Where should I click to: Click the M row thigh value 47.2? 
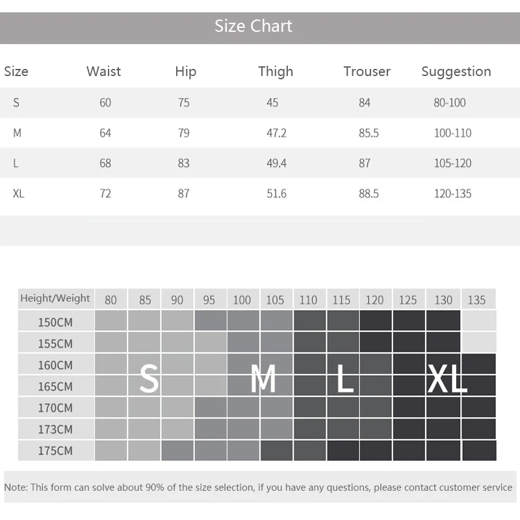[276, 133]
